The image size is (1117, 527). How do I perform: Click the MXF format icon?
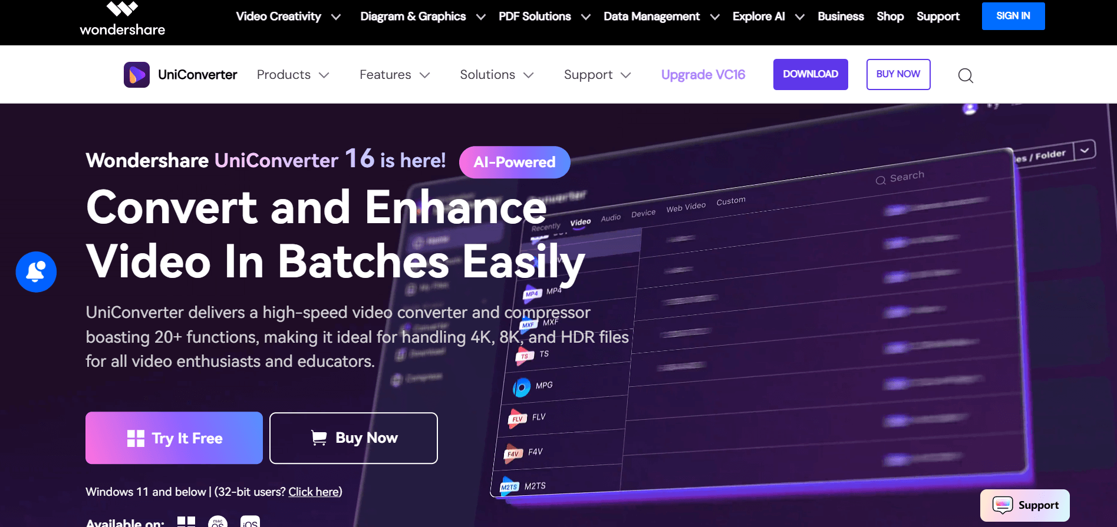(x=528, y=324)
